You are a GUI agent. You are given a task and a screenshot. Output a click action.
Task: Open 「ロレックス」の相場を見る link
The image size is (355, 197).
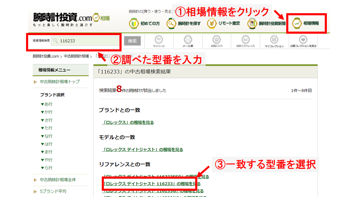128,123
